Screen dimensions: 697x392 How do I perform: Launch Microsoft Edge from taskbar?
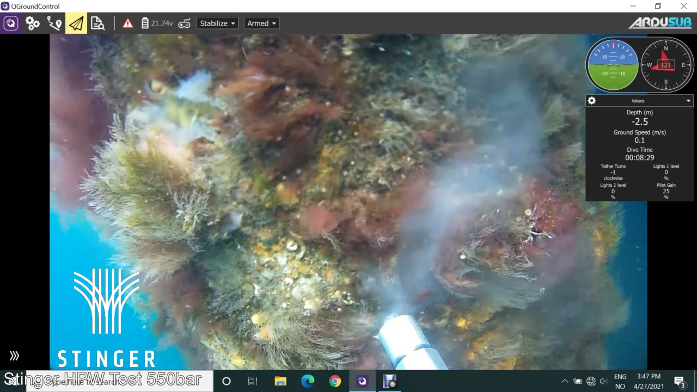[308, 381]
